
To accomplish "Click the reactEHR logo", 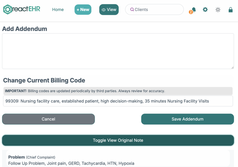I will click(x=22, y=9).
